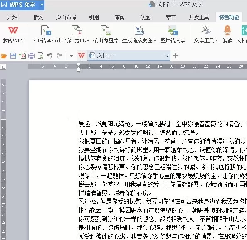Expand the 文字工具 dropdown menu
This screenshot has width=247, height=240.
(217, 41)
